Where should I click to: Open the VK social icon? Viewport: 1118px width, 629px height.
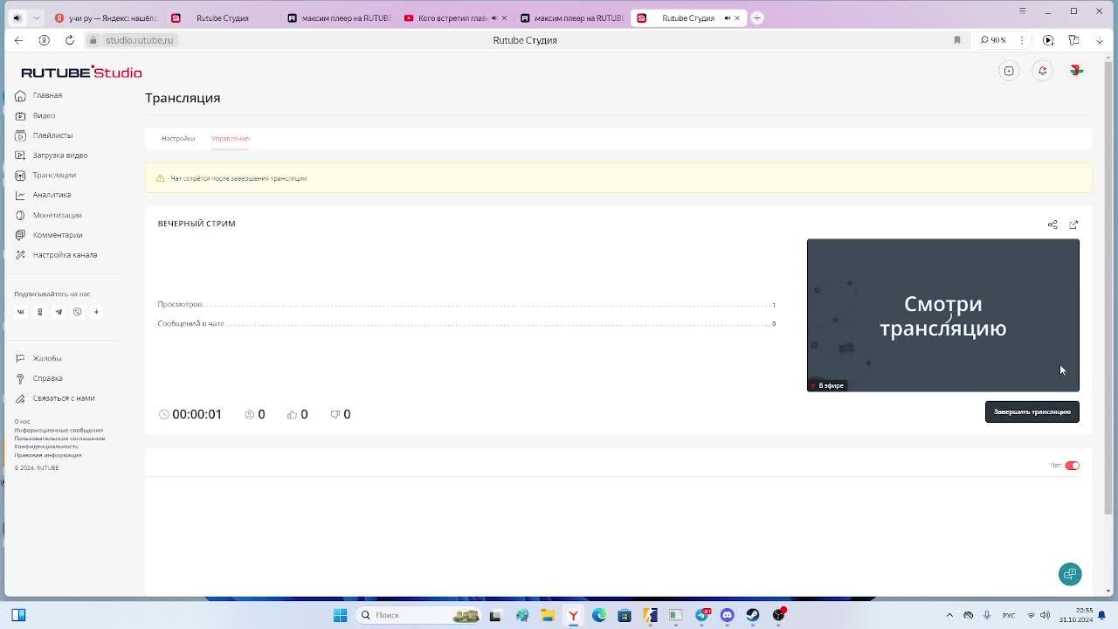click(x=21, y=312)
